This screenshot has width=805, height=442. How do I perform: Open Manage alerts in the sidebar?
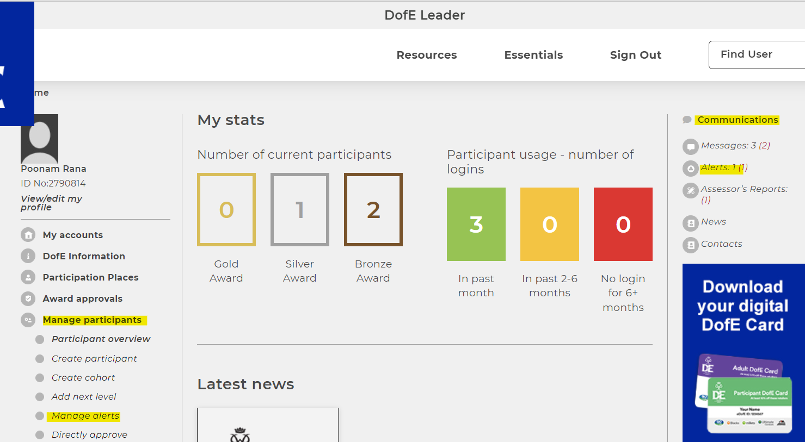[x=85, y=416]
